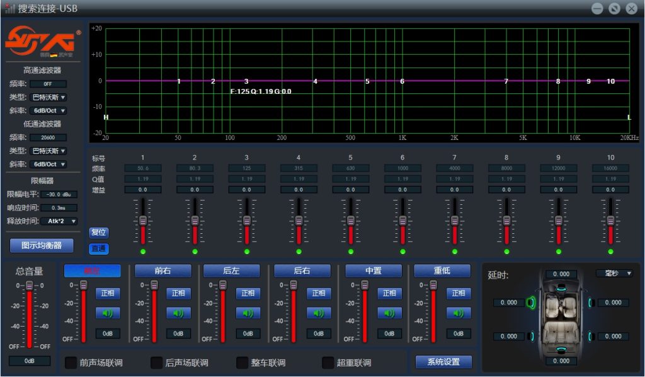Enable 前声场联调 checkbox

click(x=71, y=362)
